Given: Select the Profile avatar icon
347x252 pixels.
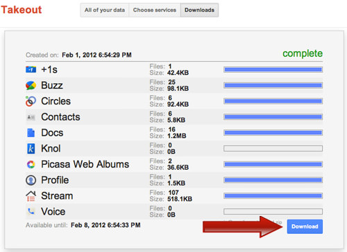Looking at the screenshot, I should [31, 180].
